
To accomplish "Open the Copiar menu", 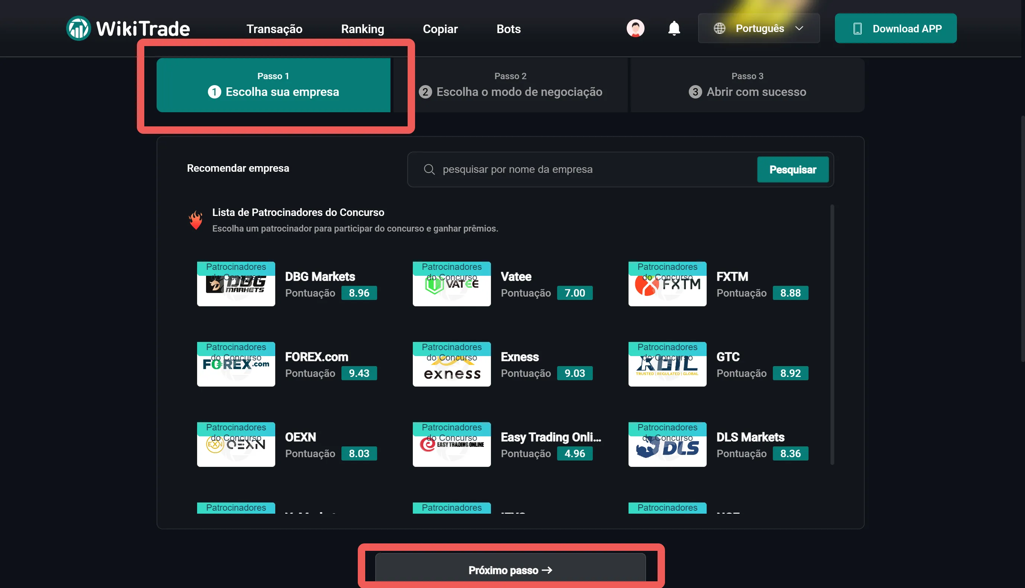I will (440, 29).
